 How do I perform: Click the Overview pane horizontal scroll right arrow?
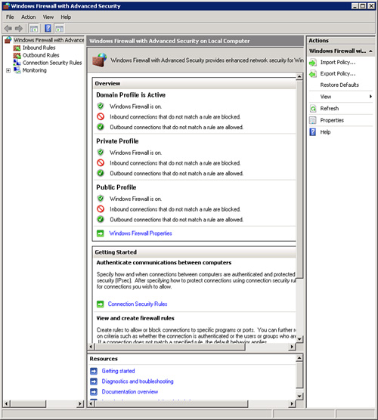tap(292, 347)
